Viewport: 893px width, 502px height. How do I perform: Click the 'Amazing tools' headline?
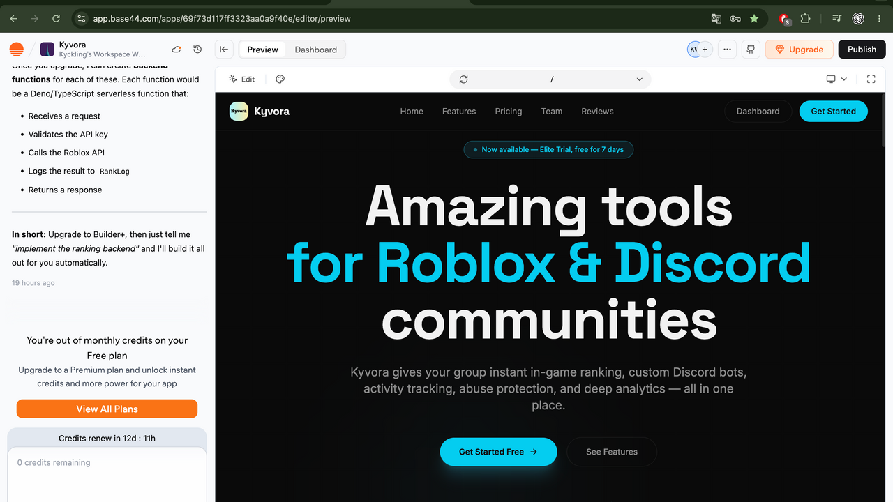pos(548,206)
